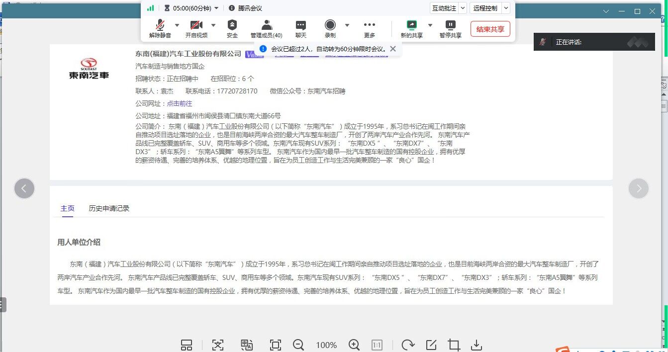Open 管理成员(40) member list
The height and width of the screenshot is (352, 668).
click(267, 29)
